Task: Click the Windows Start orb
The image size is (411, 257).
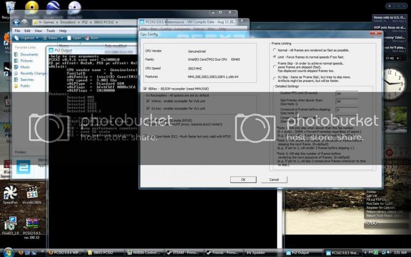Action: (8, 252)
